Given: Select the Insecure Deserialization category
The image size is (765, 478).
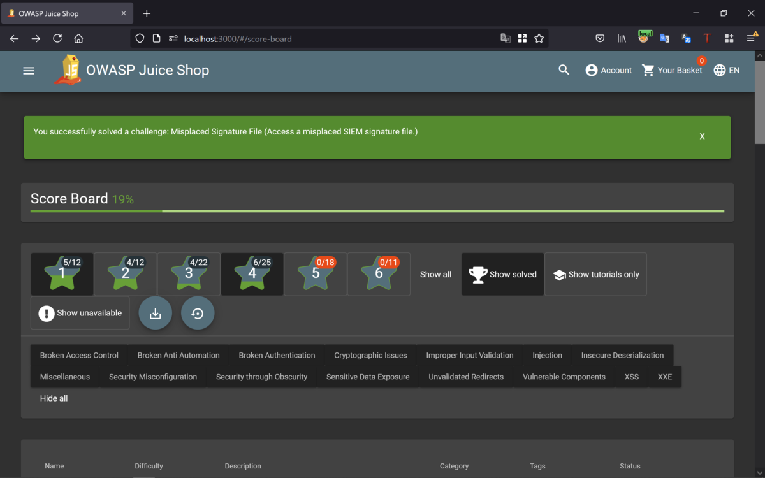Looking at the screenshot, I should click(623, 356).
